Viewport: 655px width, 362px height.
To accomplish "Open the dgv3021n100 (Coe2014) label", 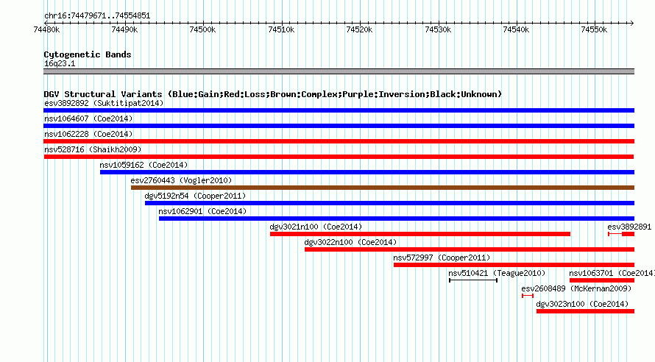I will 316,227.
